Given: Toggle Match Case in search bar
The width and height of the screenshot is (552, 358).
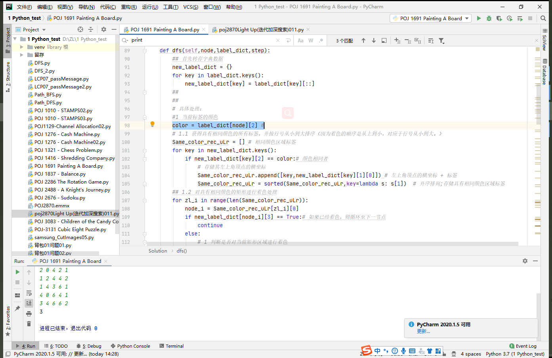Looking at the screenshot, I should coord(301,40).
